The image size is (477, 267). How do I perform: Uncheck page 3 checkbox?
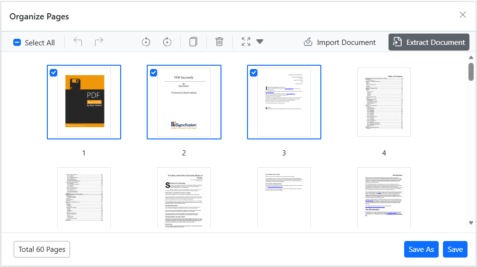(x=254, y=73)
